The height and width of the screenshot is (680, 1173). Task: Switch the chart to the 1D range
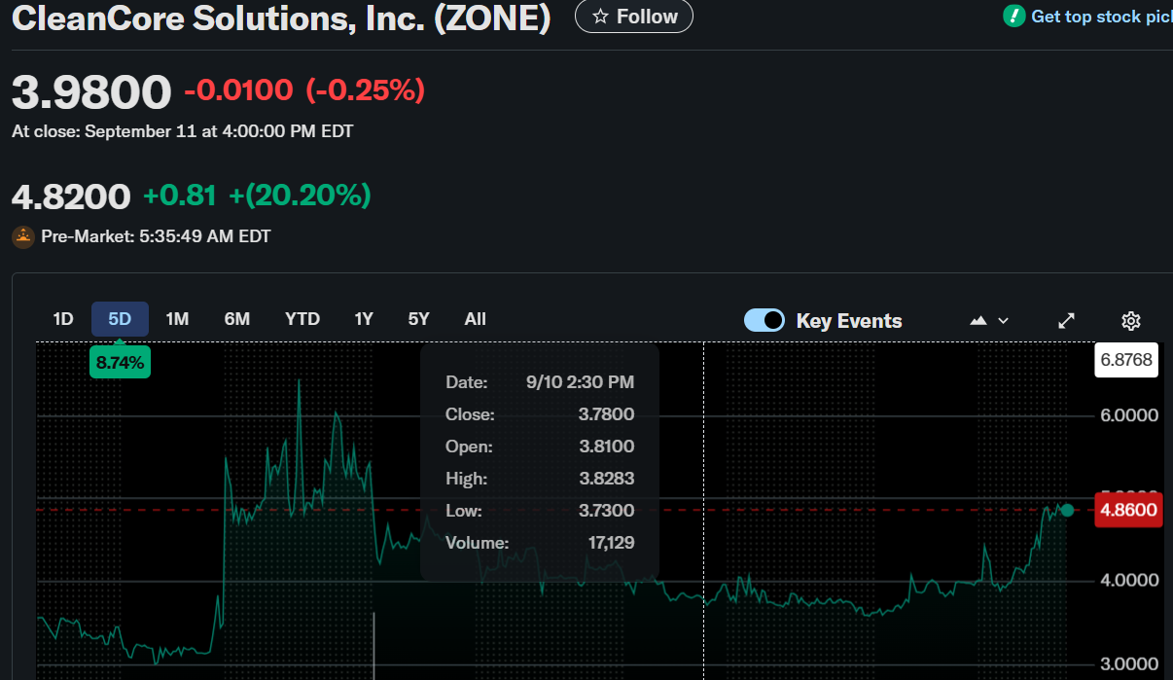pyautogui.click(x=63, y=319)
